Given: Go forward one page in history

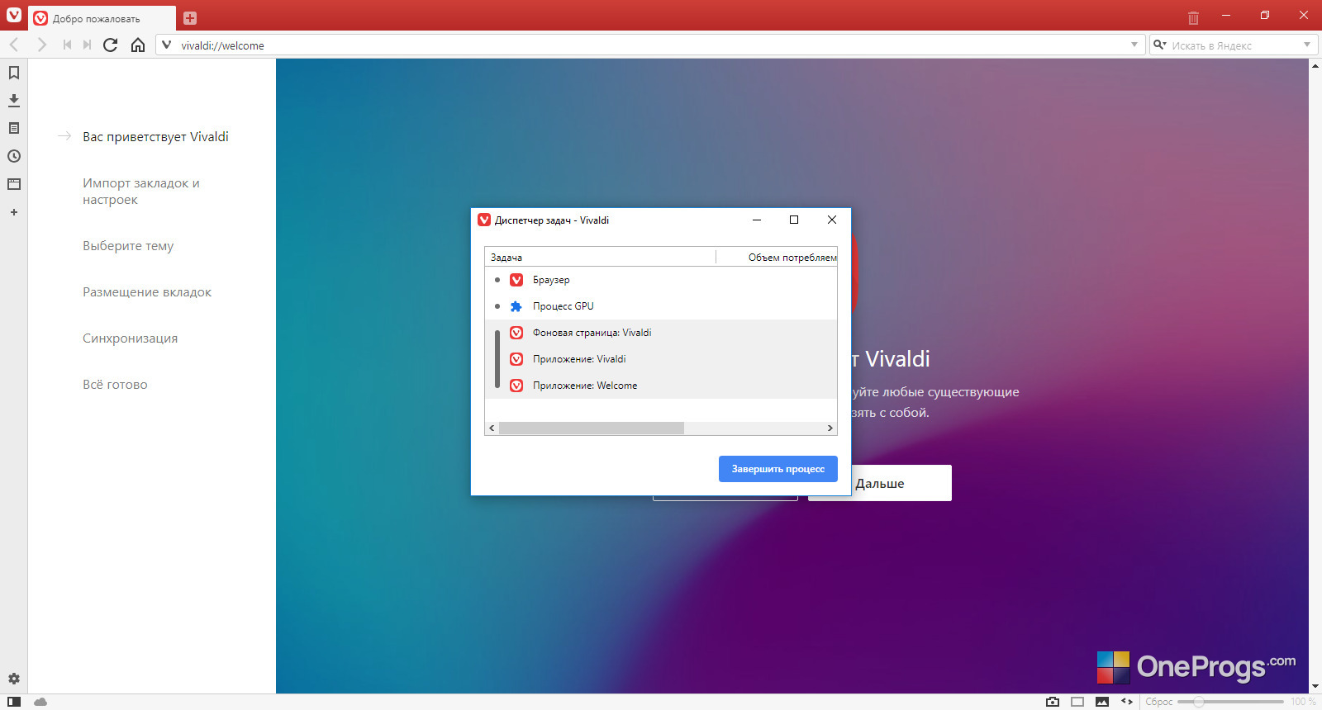Looking at the screenshot, I should coord(41,45).
